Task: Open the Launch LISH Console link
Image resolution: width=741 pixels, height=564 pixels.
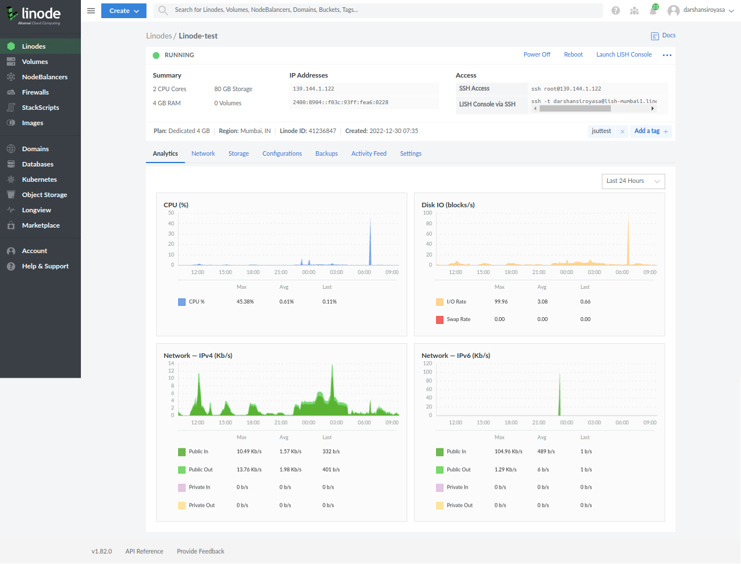Action: pyautogui.click(x=624, y=54)
